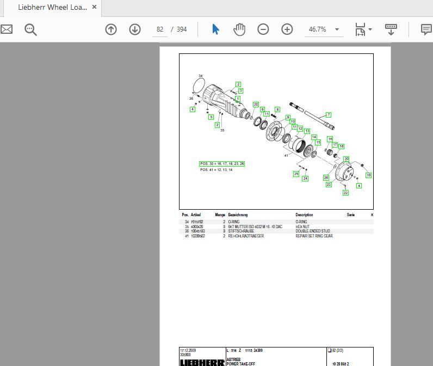
Task: Zoom out with the minus button
Action: click(263, 29)
